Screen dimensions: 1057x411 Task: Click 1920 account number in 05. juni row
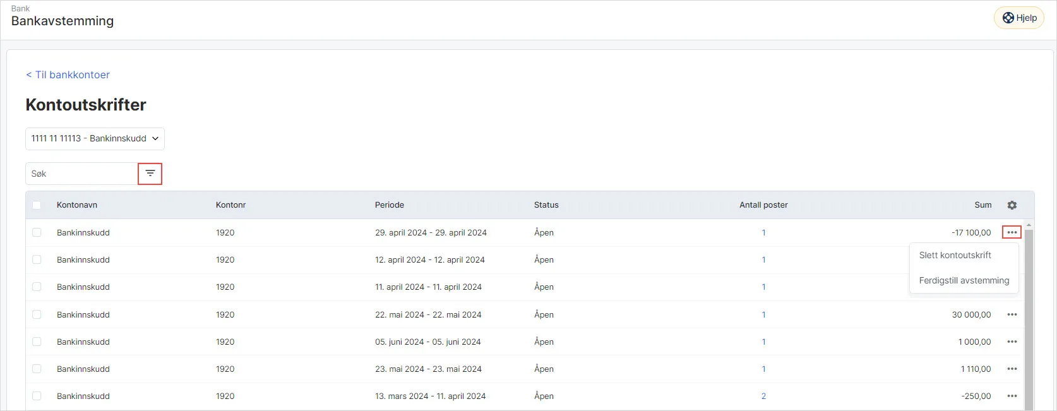coord(225,342)
